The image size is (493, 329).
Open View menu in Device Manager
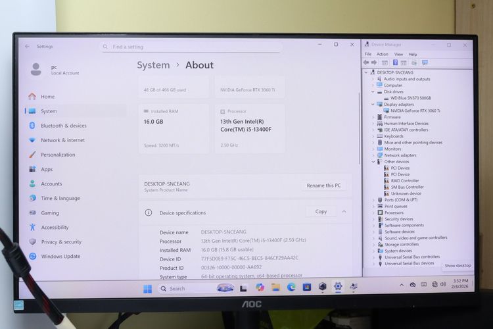398,54
